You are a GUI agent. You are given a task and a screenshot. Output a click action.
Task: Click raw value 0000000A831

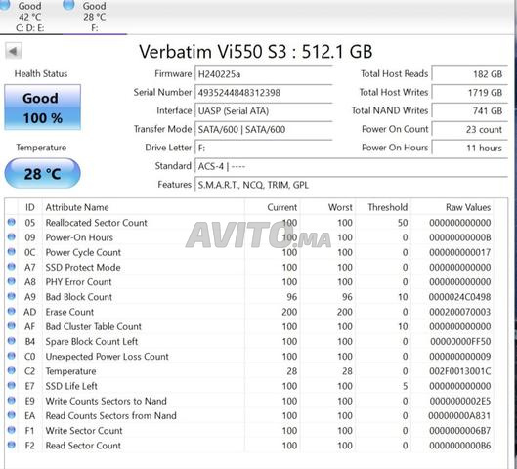[459, 415]
